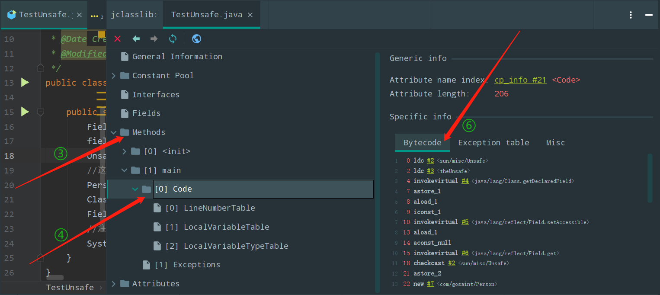
Task: Switch to the Misc tab
Action: (x=555, y=143)
